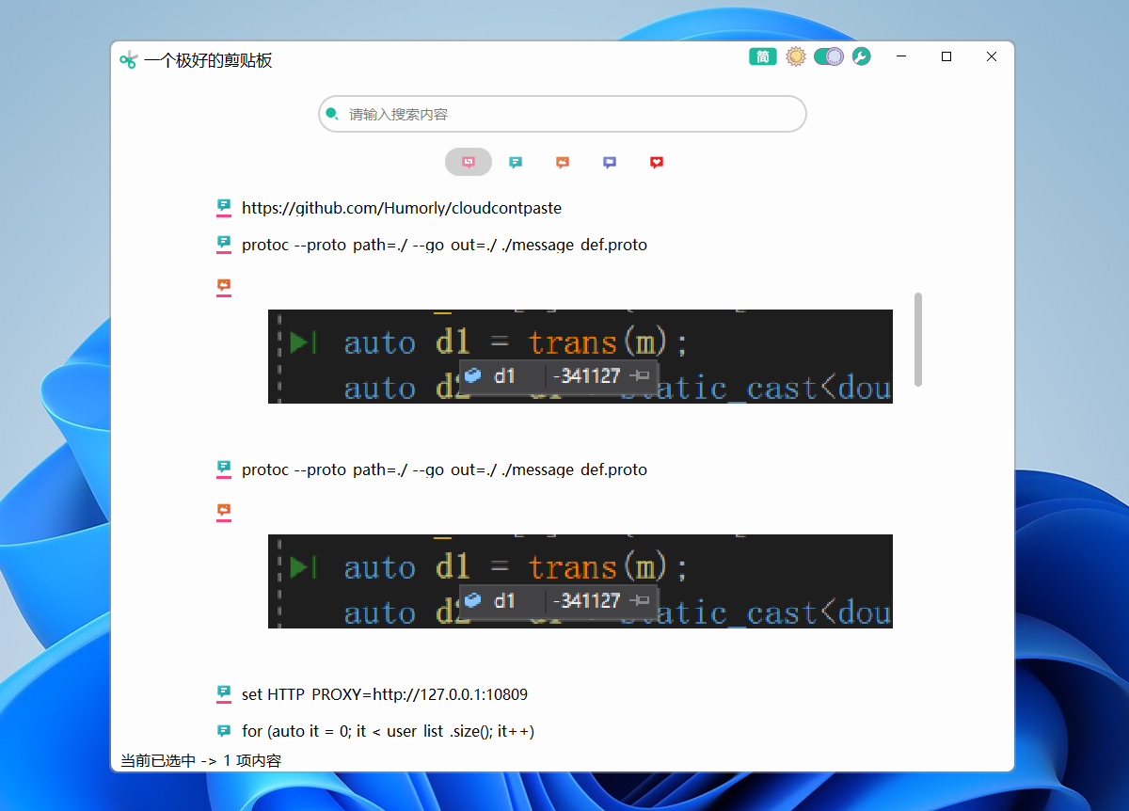Click the green 简 language button
This screenshot has height=811, width=1129.
coord(762,56)
